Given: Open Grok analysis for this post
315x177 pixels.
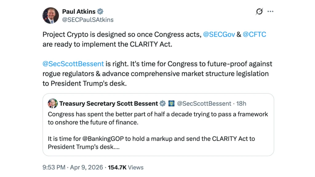Looking at the screenshot, I should pyautogui.click(x=259, y=11).
